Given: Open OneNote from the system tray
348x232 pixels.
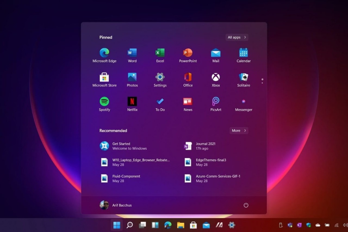Looking at the screenshot, I should tap(299, 225).
